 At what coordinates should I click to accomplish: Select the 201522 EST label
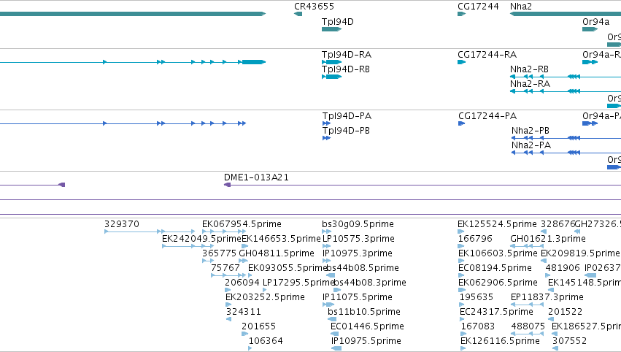coord(565,312)
